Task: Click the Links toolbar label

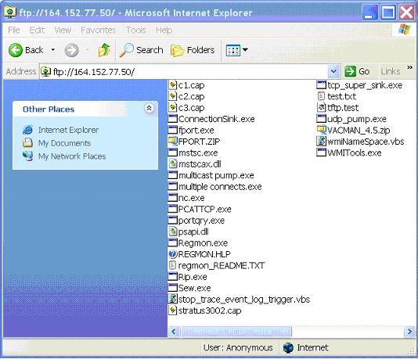Action: coord(391,71)
